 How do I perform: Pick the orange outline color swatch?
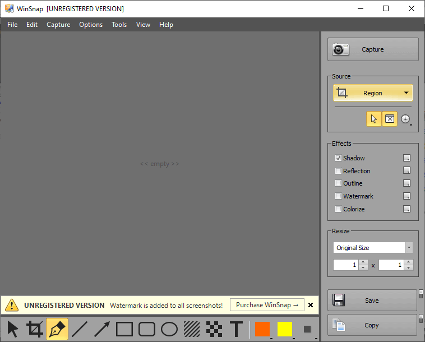tap(262, 329)
